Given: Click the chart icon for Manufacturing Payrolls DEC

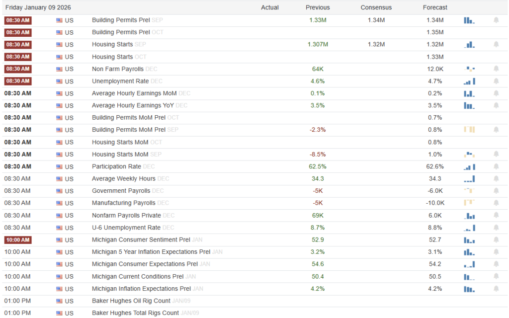Looking at the screenshot, I should (469, 203).
